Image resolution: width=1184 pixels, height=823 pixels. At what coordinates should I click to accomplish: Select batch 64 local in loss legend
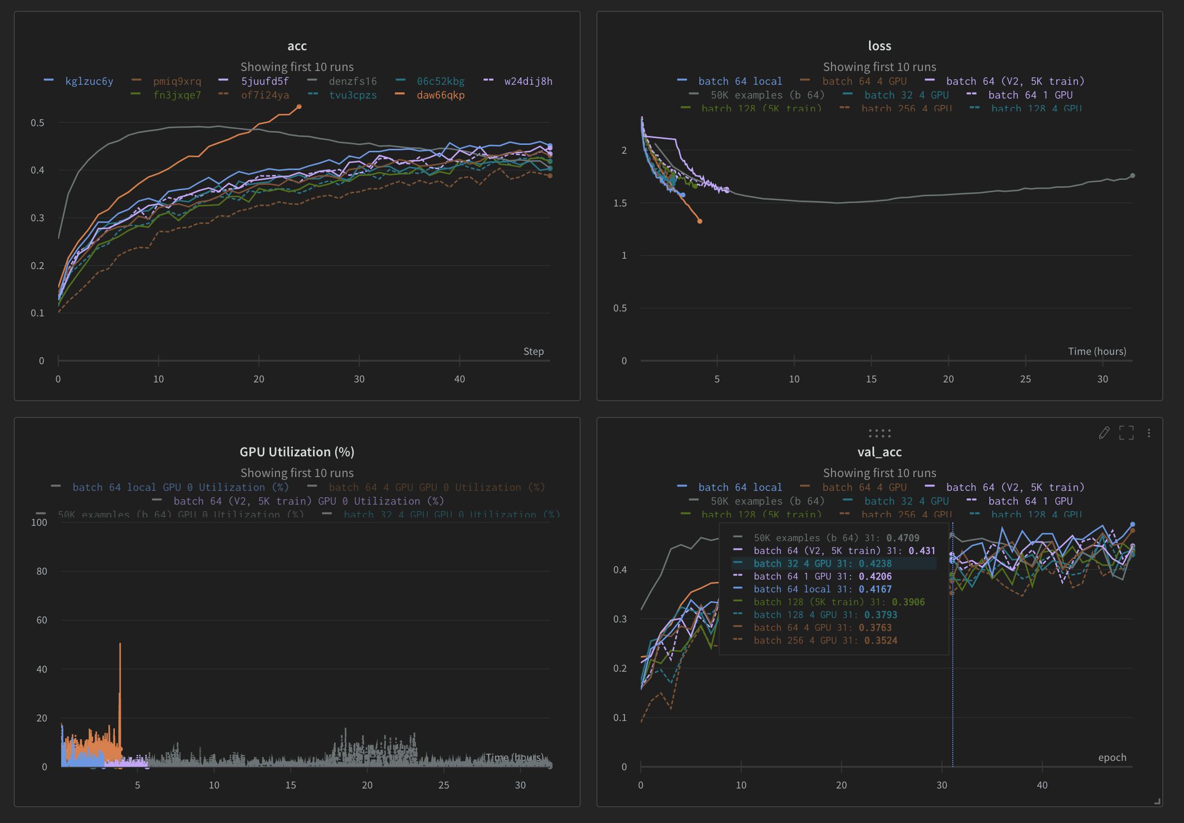click(739, 81)
